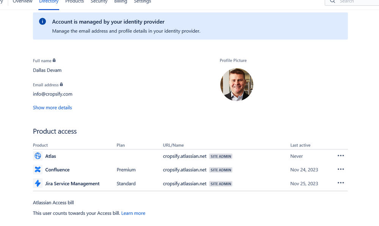The image size is (379, 226).
Task: Click the Product access heading
Action: tap(55, 131)
